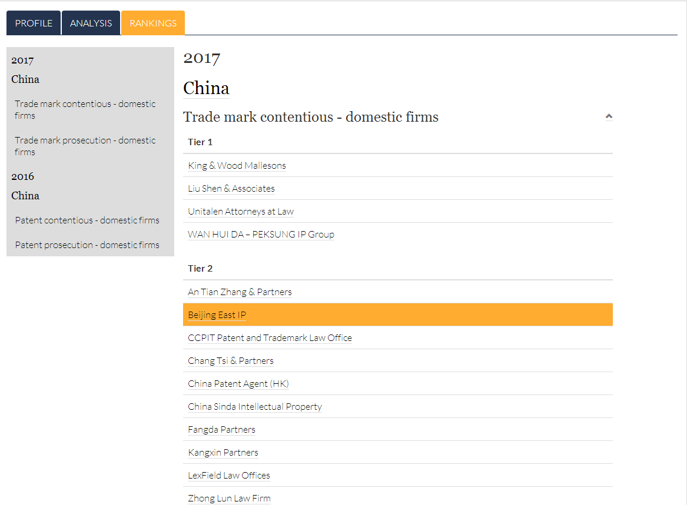Click the 2016 heading in sidebar
Viewport: 687px width, 505px height.
click(x=22, y=176)
